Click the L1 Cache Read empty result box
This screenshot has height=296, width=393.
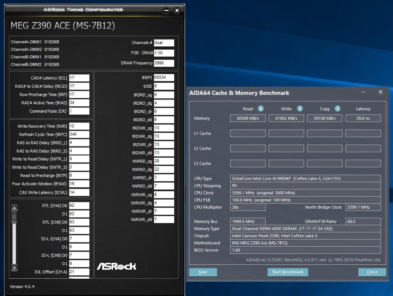coord(248,133)
